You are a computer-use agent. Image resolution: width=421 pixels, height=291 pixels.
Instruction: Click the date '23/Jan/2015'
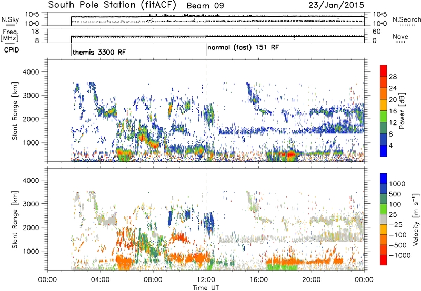click(x=336, y=5)
